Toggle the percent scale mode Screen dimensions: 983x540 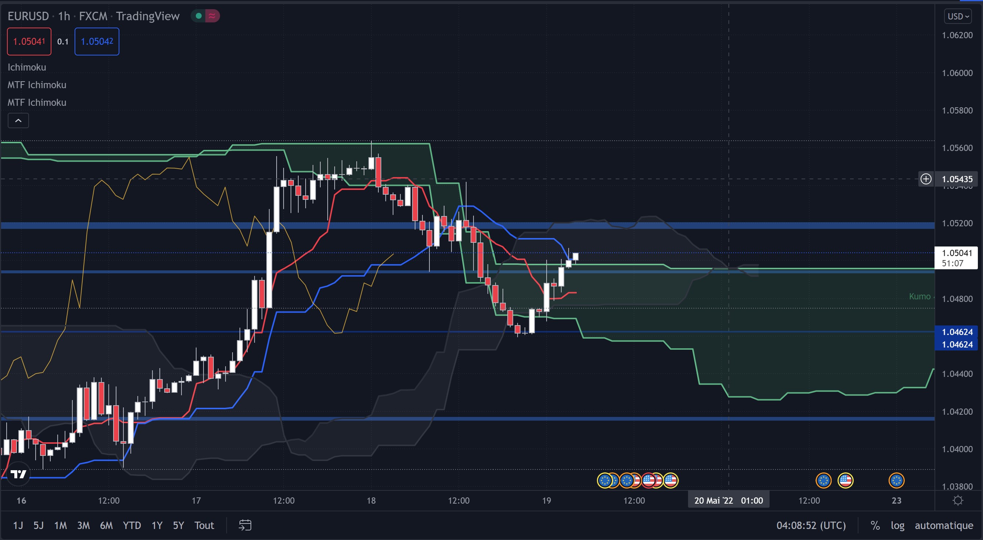tap(875, 526)
